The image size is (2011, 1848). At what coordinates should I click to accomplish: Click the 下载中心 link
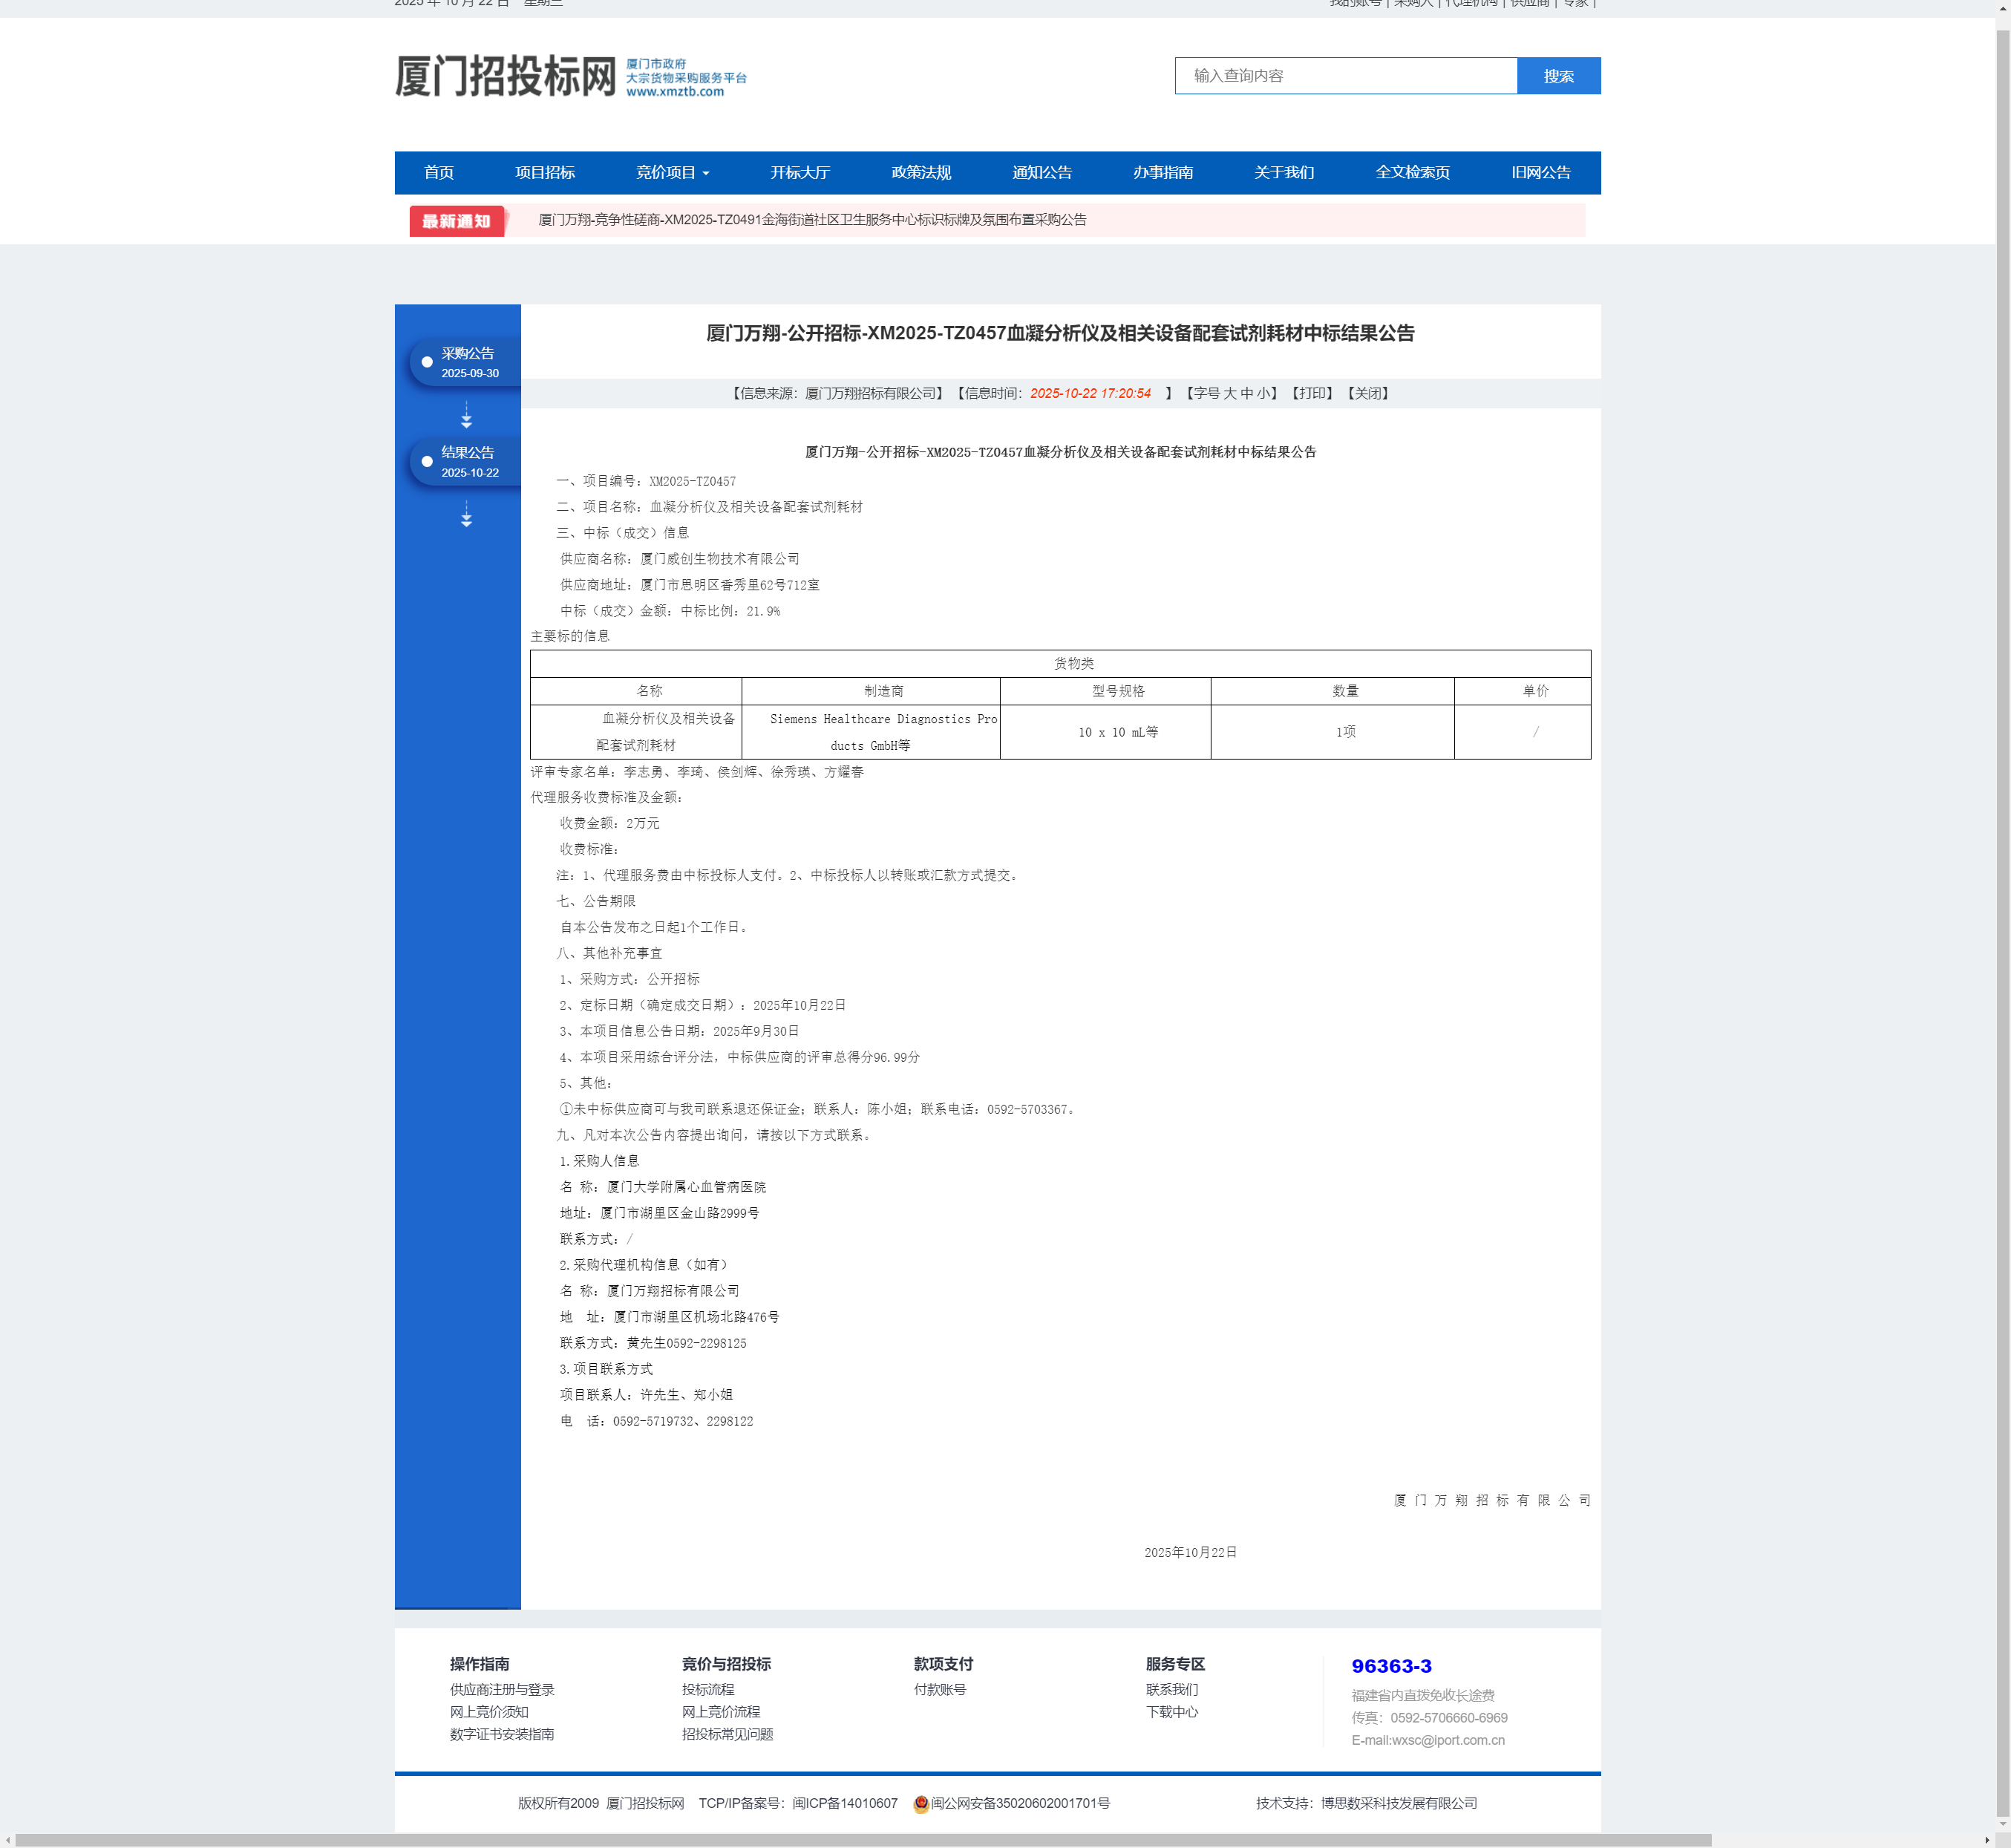pyautogui.click(x=1171, y=1712)
